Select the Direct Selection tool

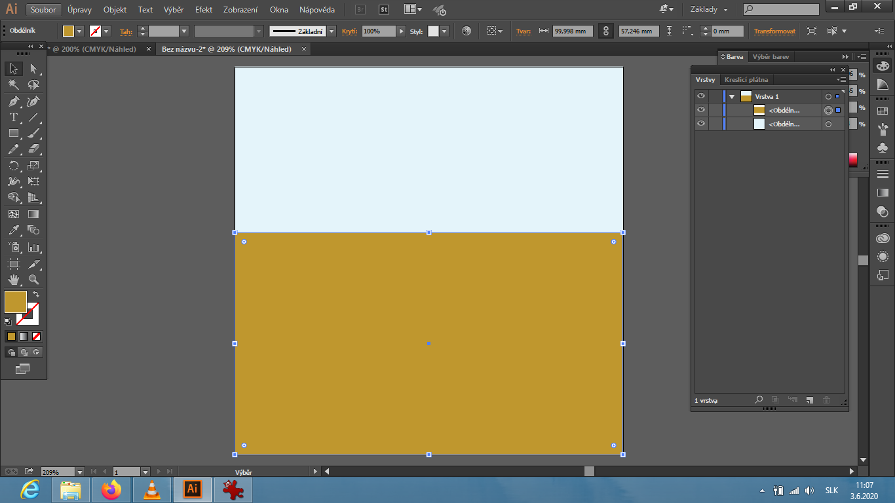[33, 69]
